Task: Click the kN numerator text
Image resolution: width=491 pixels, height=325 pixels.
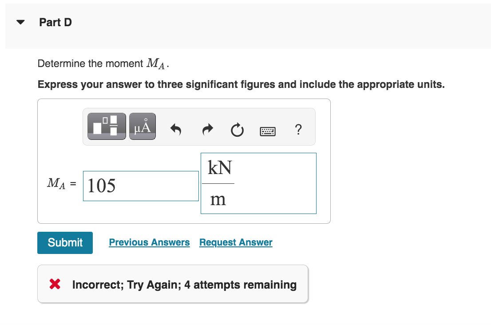Action: [221, 167]
